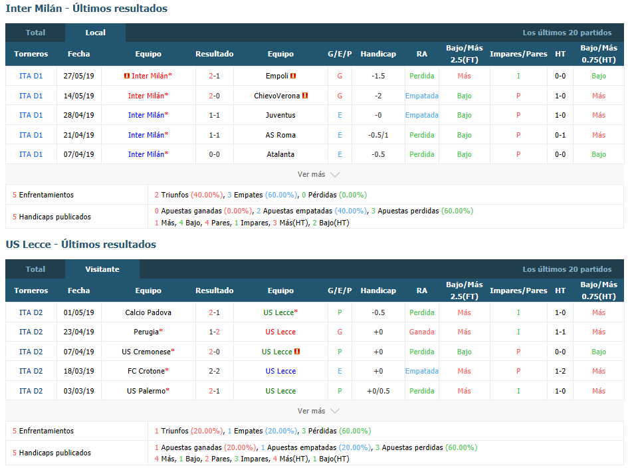This screenshot has height=470, width=628.
Task: Click the red card icon beside Empoli
Action: click(293, 76)
